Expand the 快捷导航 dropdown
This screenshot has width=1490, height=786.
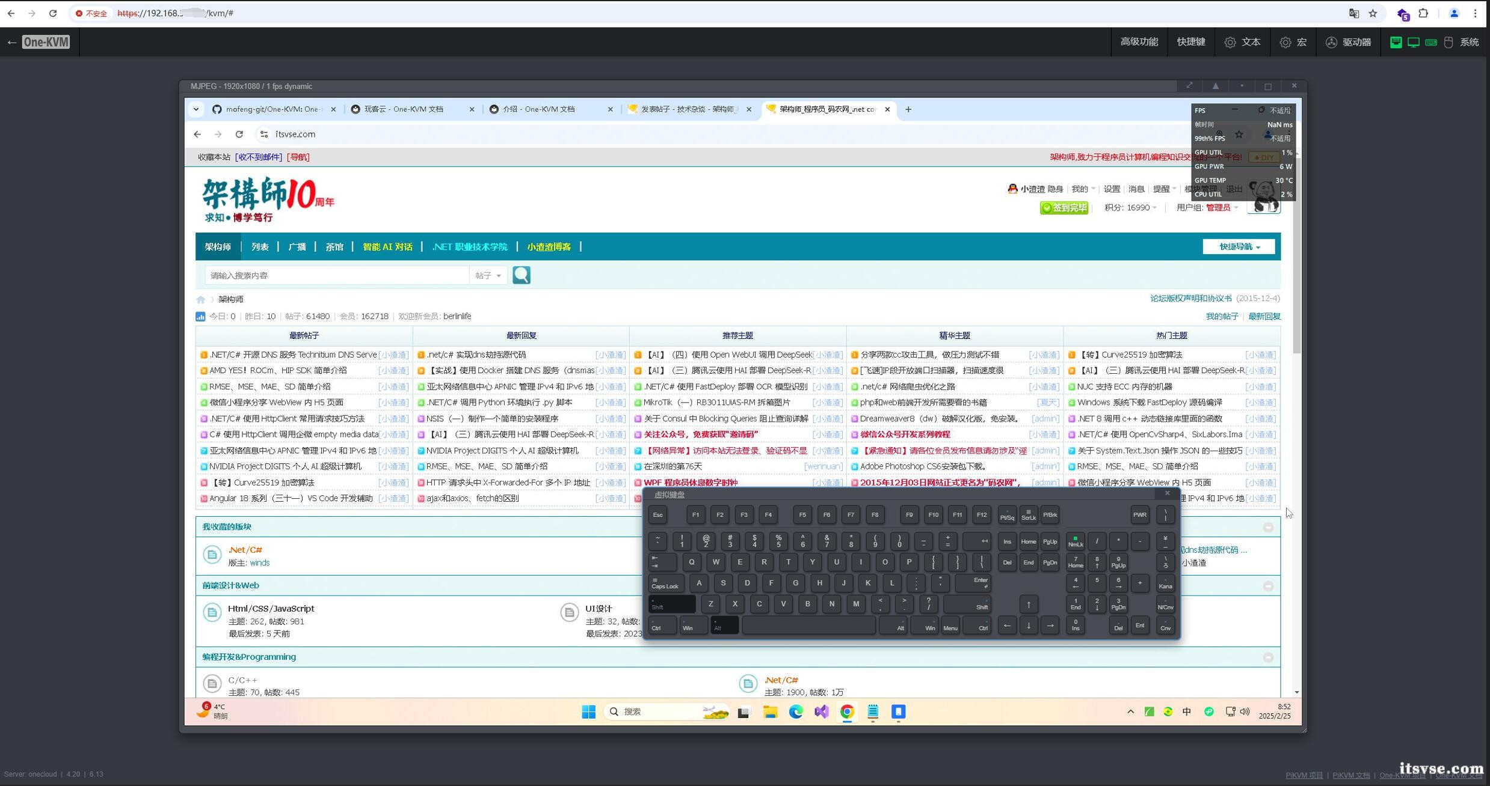coord(1239,247)
